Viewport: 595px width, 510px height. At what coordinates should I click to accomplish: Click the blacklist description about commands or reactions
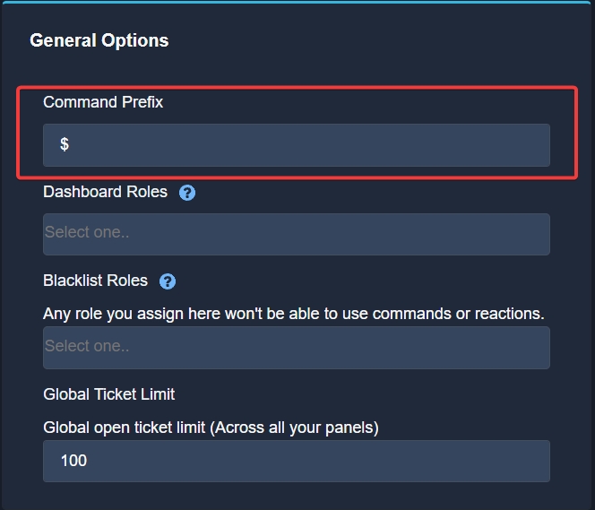[294, 314]
